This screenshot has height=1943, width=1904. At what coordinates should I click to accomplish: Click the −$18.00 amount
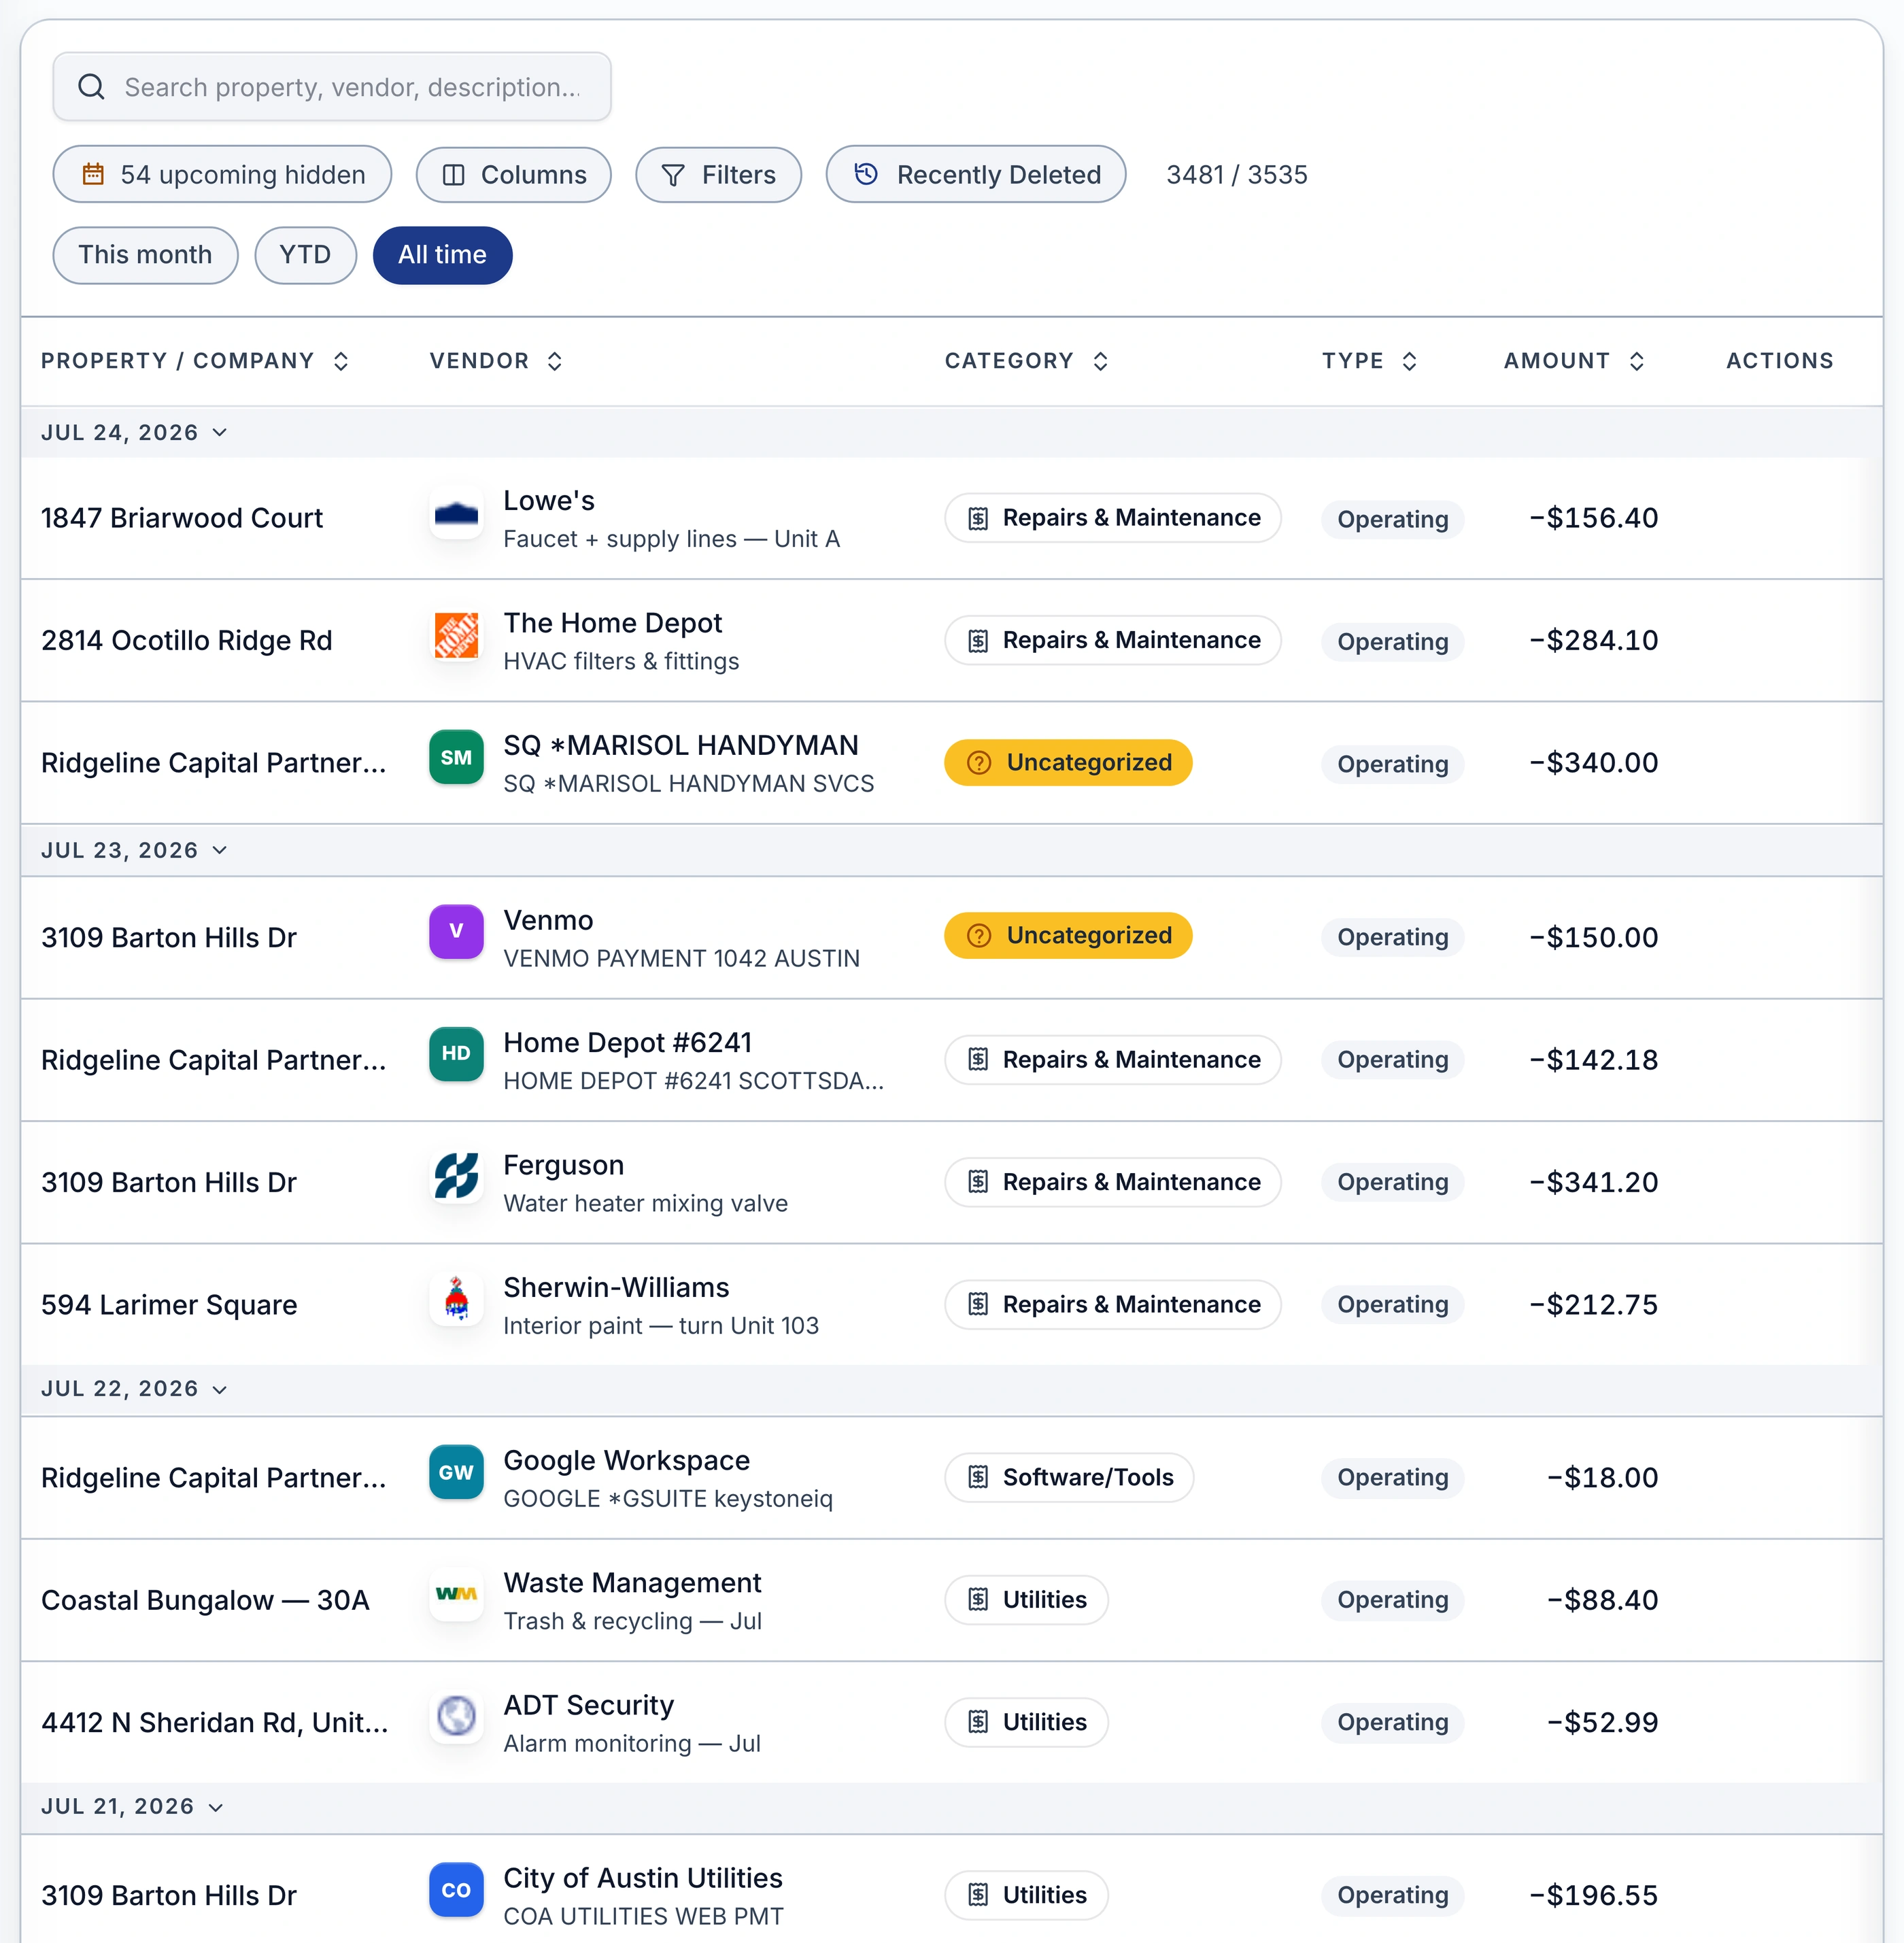1602,1478
